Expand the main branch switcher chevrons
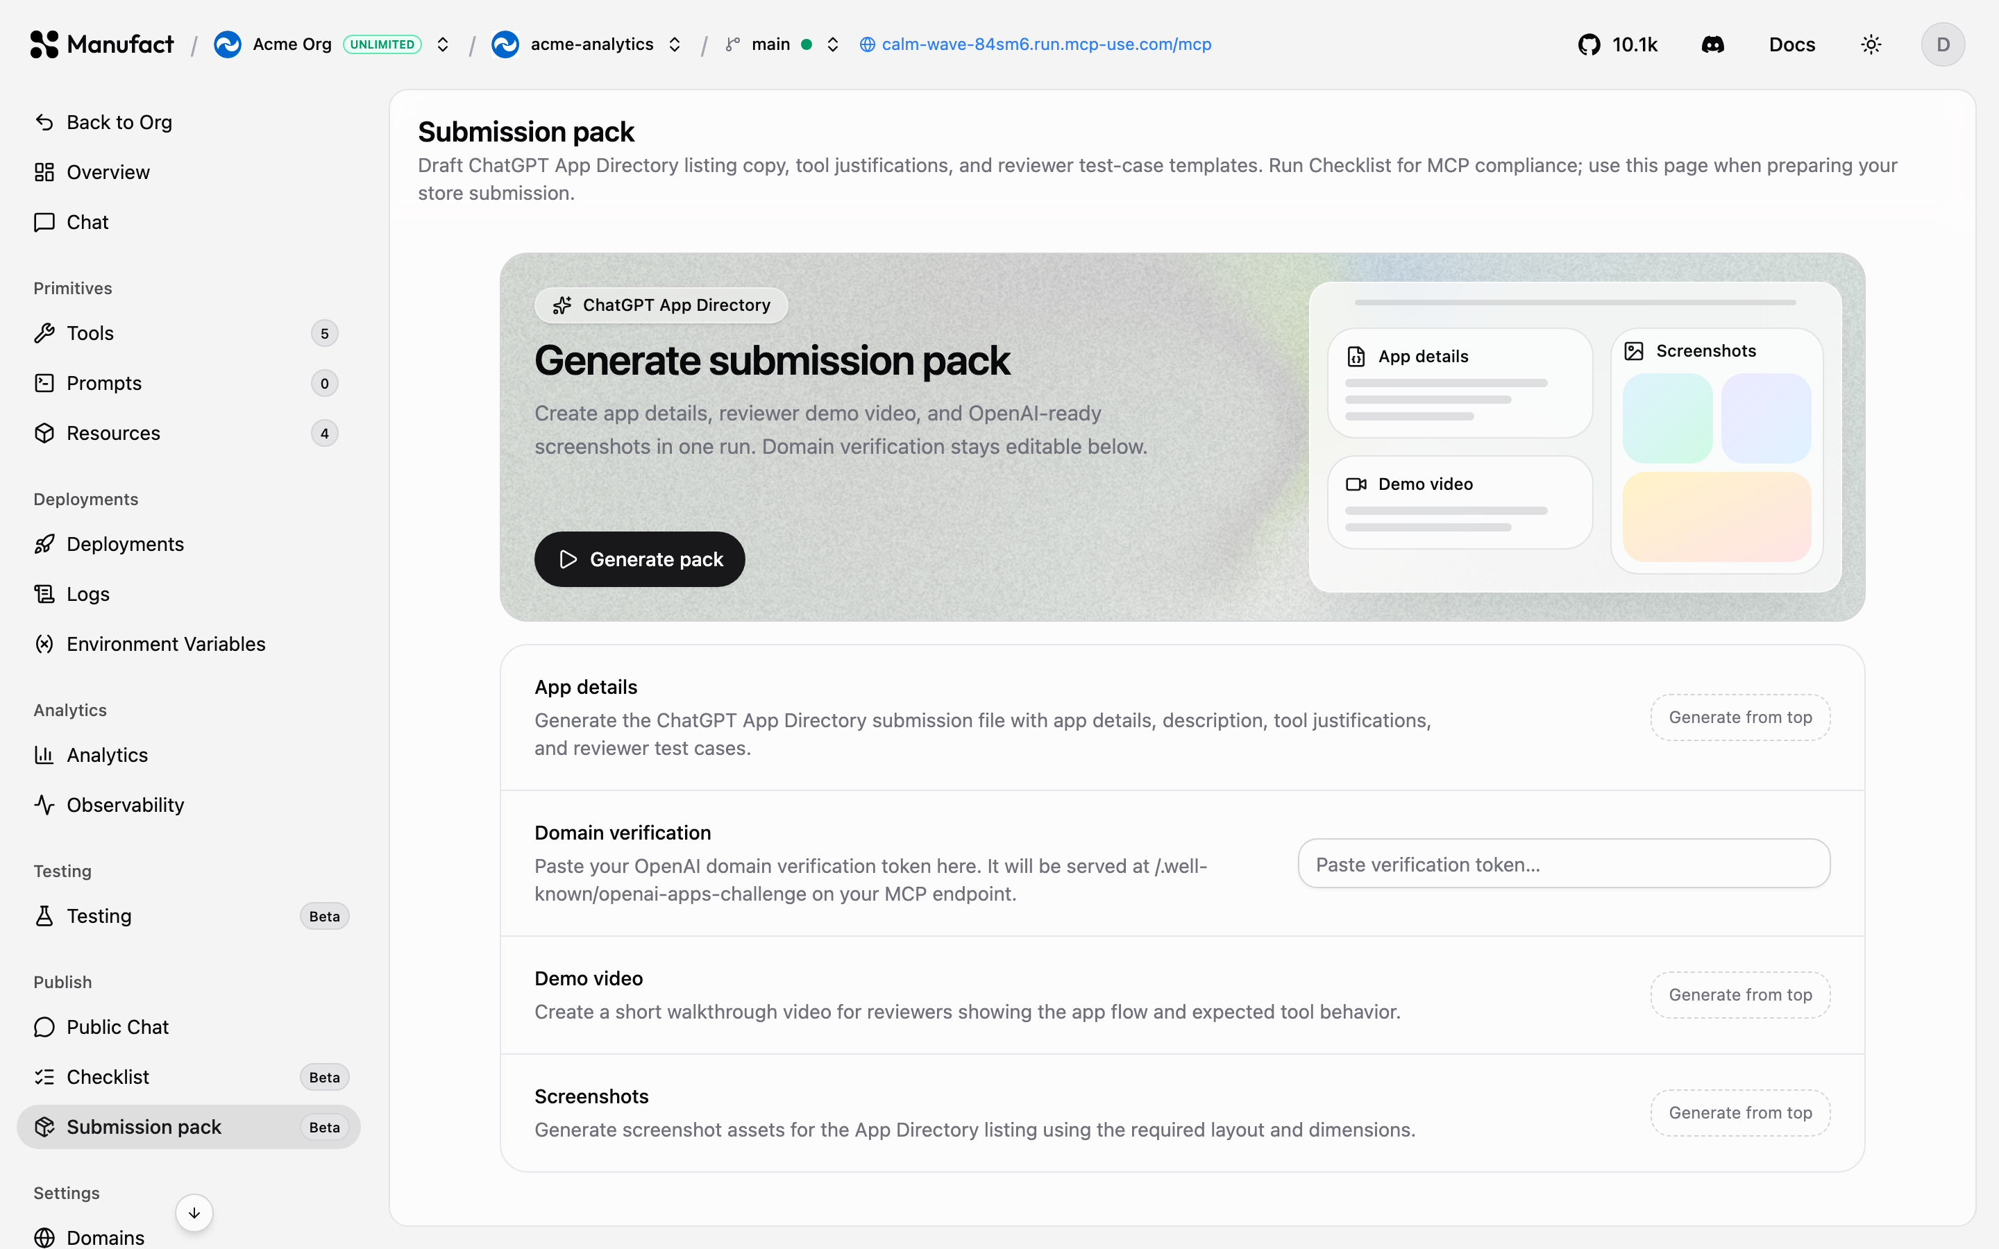The width and height of the screenshot is (1999, 1249). pyautogui.click(x=833, y=44)
